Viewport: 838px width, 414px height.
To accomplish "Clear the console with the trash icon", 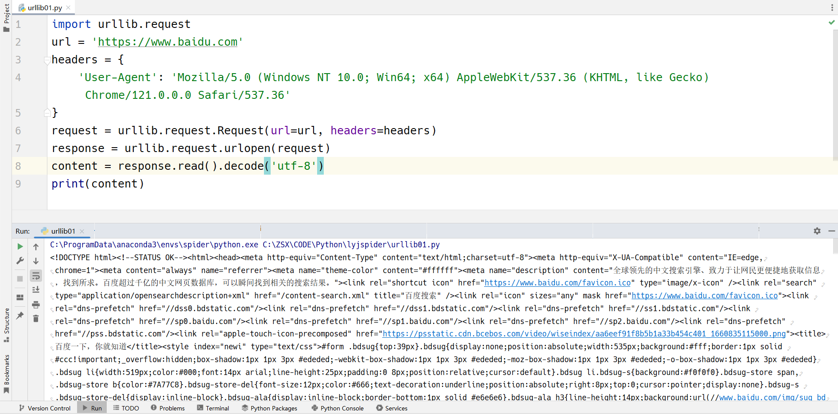I will point(36,319).
